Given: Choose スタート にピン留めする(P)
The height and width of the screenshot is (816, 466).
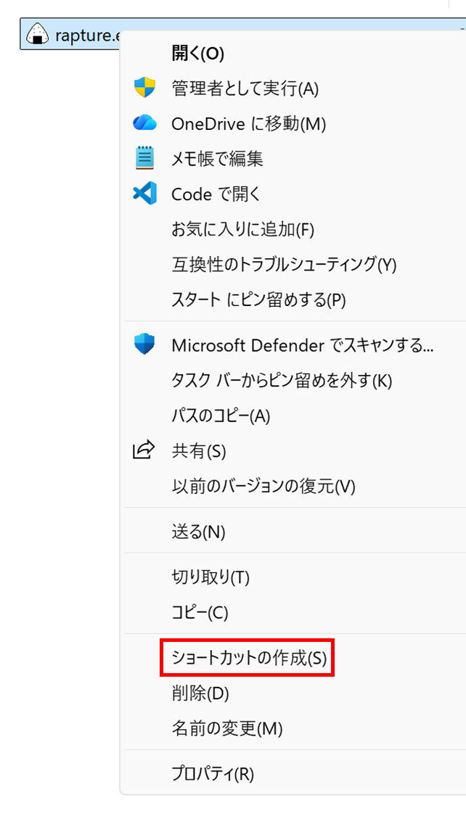Looking at the screenshot, I should tap(259, 300).
